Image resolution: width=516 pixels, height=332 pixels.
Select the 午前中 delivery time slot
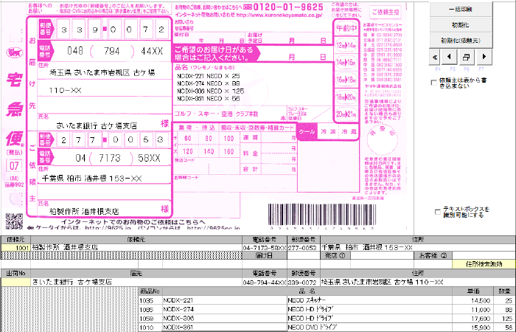click(346, 28)
